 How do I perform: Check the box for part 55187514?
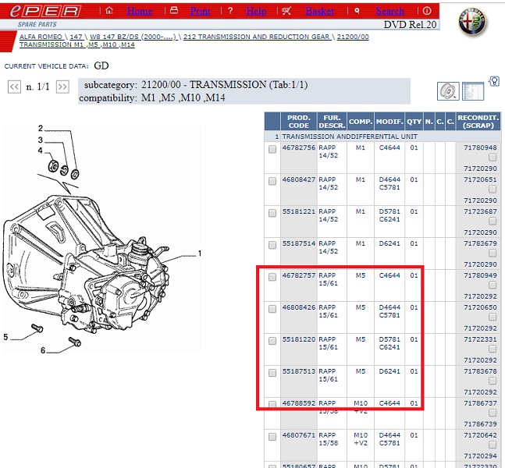[272, 245]
